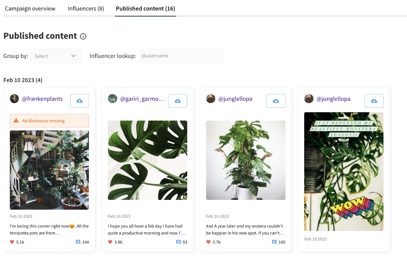Switch to the Campaign overview tab
Viewport: 407px width, 258px height.
click(x=30, y=9)
